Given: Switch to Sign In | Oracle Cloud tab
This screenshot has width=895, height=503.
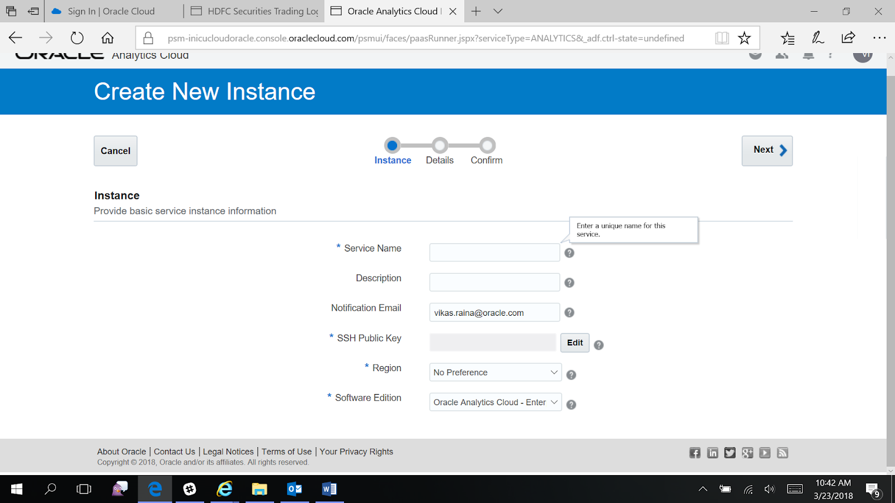Looking at the screenshot, I should [114, 11].
